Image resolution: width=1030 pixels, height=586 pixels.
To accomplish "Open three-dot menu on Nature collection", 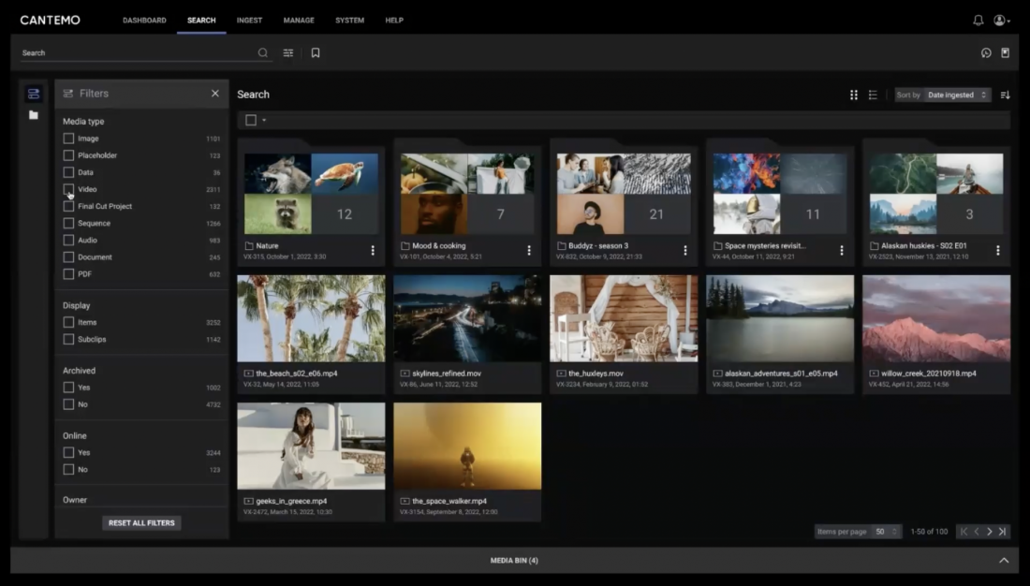I will [373, 250].
